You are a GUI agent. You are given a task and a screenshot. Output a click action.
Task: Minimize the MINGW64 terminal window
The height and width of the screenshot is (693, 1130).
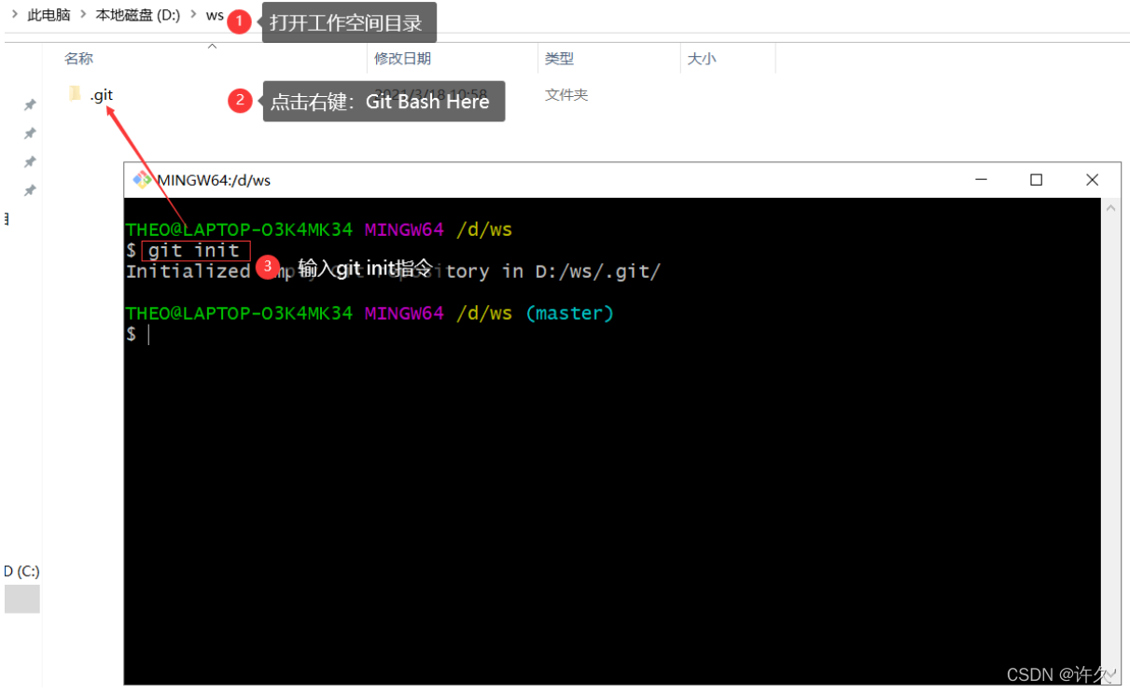981,180
